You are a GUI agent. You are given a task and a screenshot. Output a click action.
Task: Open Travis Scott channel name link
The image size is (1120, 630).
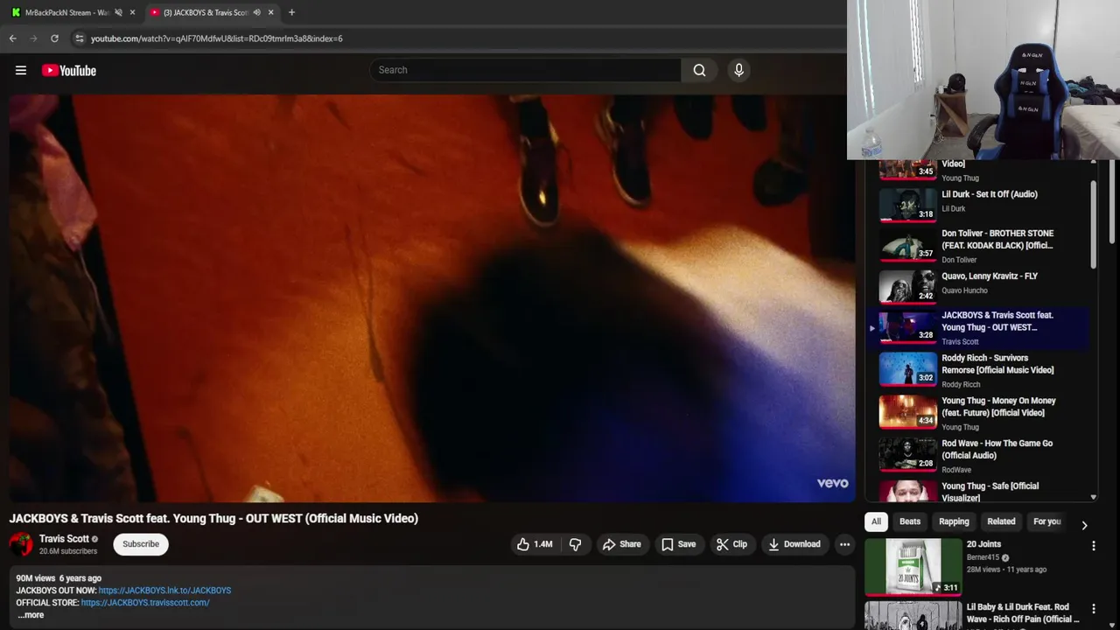64,539
